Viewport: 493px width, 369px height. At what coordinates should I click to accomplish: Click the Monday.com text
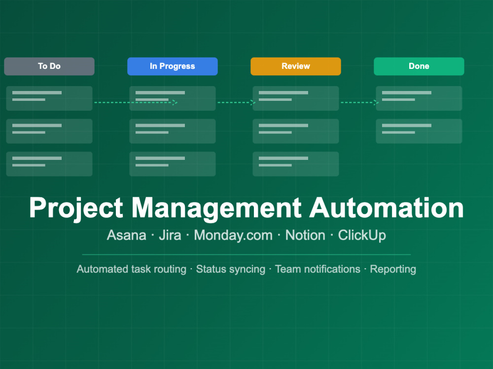(233, 236)
